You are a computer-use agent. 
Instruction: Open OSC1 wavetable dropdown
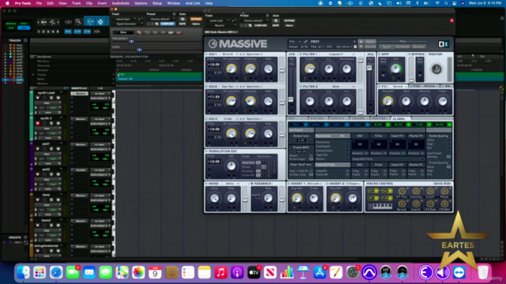coord(229,54)
